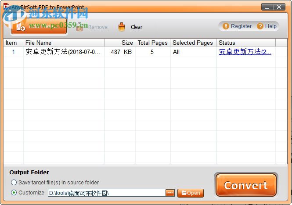292x205 pixels.
Task: Click the Clear broom icon
Action: click(x=122, y=27)
